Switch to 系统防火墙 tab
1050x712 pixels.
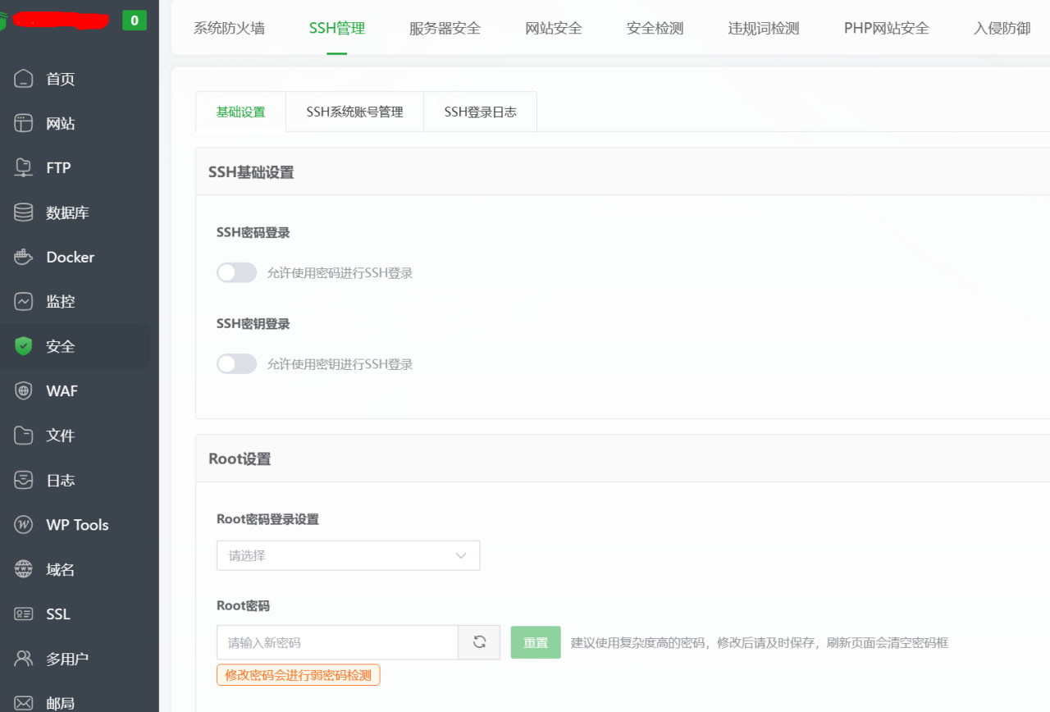coord(229,28)
